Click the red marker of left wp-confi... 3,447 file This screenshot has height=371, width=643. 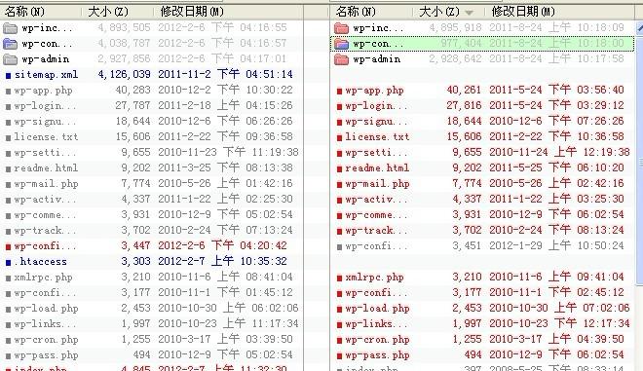(x=8, y=246)
